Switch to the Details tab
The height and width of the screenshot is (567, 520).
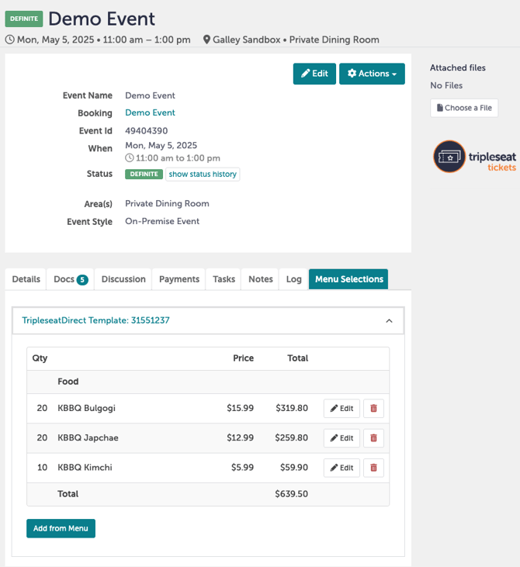click(26, 279)
